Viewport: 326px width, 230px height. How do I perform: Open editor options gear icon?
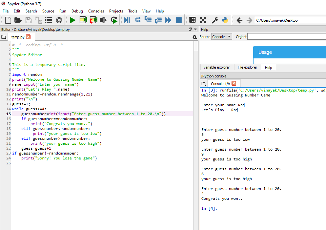point(194,37)
